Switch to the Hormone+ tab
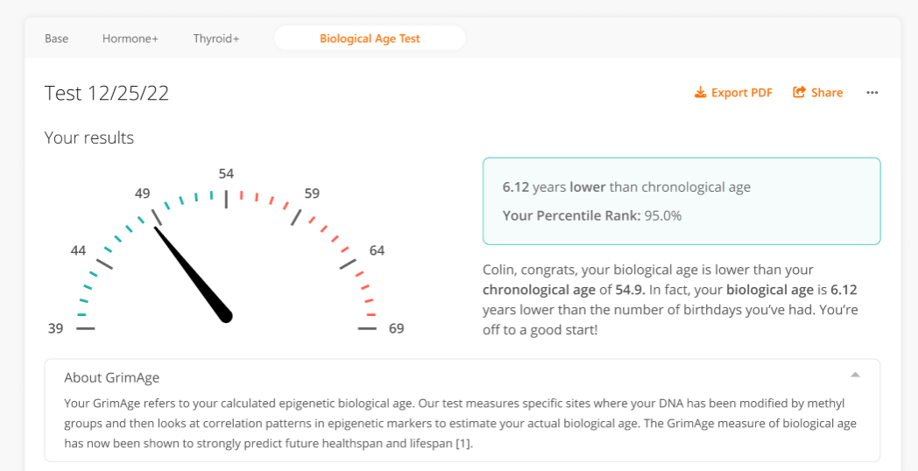 [130, 39]
